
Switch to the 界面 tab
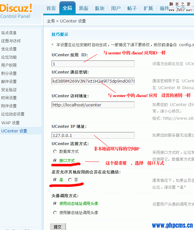tap(84, 8)
